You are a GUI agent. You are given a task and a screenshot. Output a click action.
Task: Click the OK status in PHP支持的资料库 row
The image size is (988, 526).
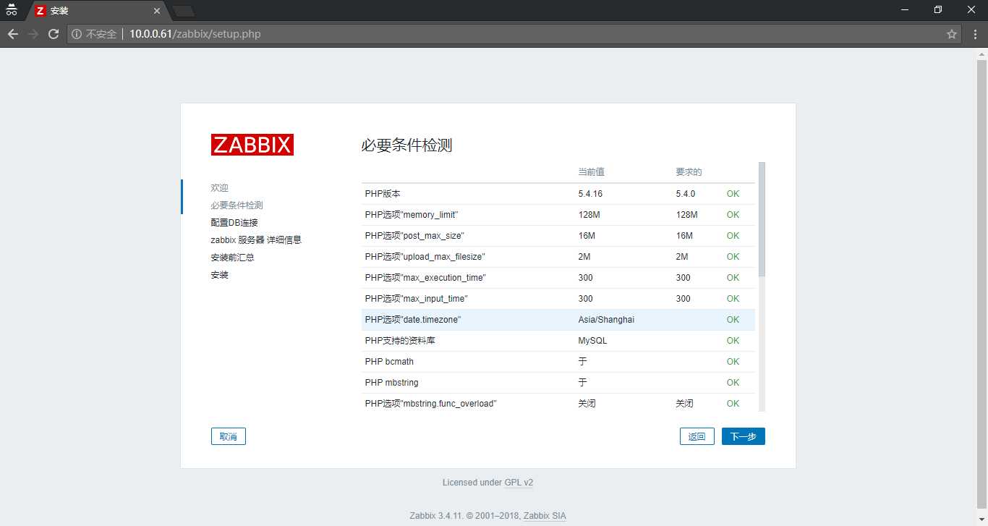(x=733, y=341)
